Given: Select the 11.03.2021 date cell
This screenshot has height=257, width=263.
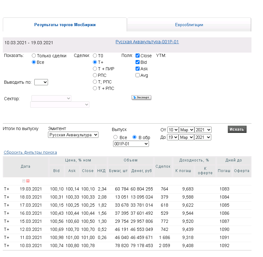Looking at the screenshot, I should tap(31, 238).
